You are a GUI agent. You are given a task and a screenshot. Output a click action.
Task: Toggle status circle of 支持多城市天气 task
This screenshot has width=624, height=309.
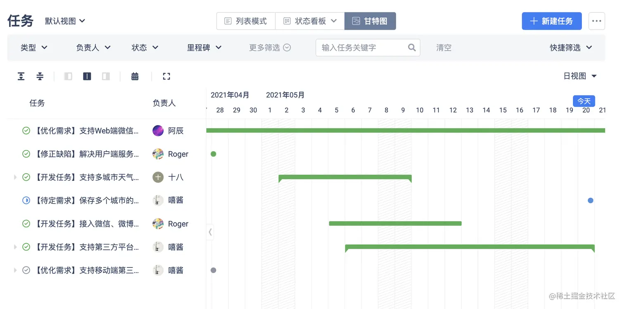point(26,177)
